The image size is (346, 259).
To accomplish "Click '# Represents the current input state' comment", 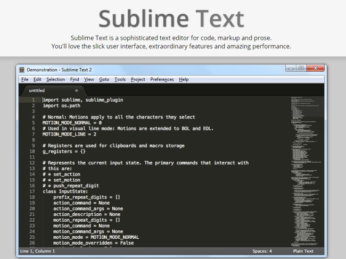I will coord(146,163).
